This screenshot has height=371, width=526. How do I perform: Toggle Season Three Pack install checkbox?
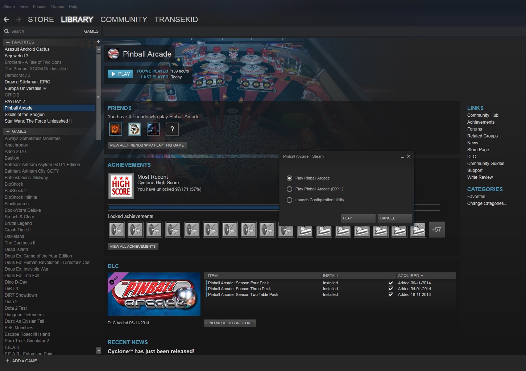click(391, 289)
